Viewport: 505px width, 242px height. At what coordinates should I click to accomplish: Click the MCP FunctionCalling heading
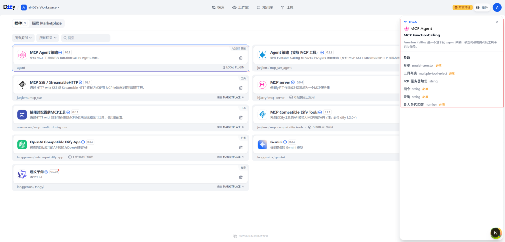click(422, 35)
